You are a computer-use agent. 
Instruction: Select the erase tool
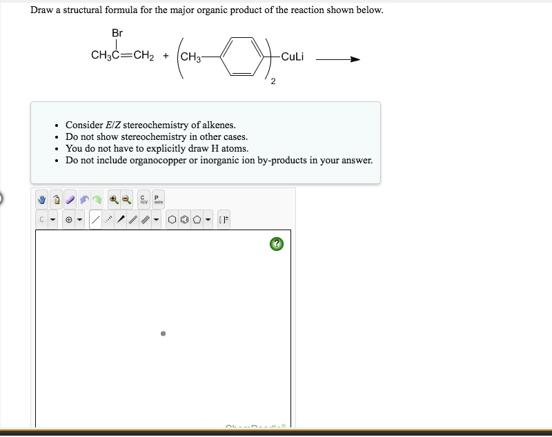coord(70,201)
